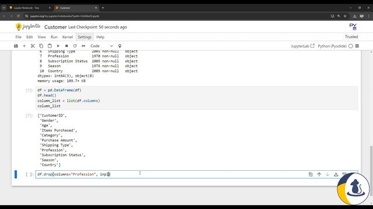This screenshot has width=373, height=209.
Task: Open the Kernel menu
Action: click(x=68, y=37)
